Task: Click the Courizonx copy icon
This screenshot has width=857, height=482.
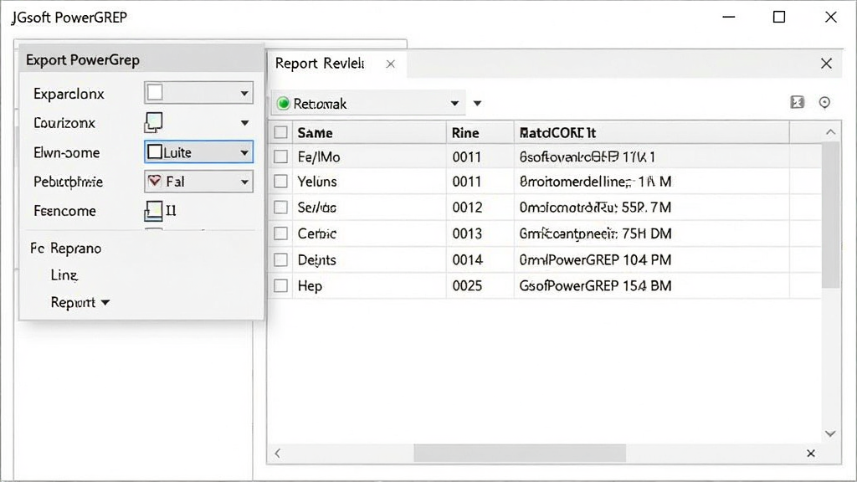Action: pos(154,122)
